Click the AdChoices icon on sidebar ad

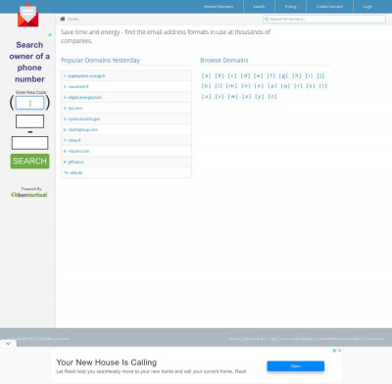click(50, 34)
